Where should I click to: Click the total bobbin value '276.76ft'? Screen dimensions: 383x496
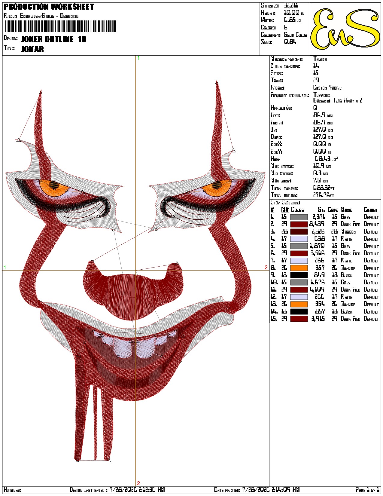coord(324,195)
